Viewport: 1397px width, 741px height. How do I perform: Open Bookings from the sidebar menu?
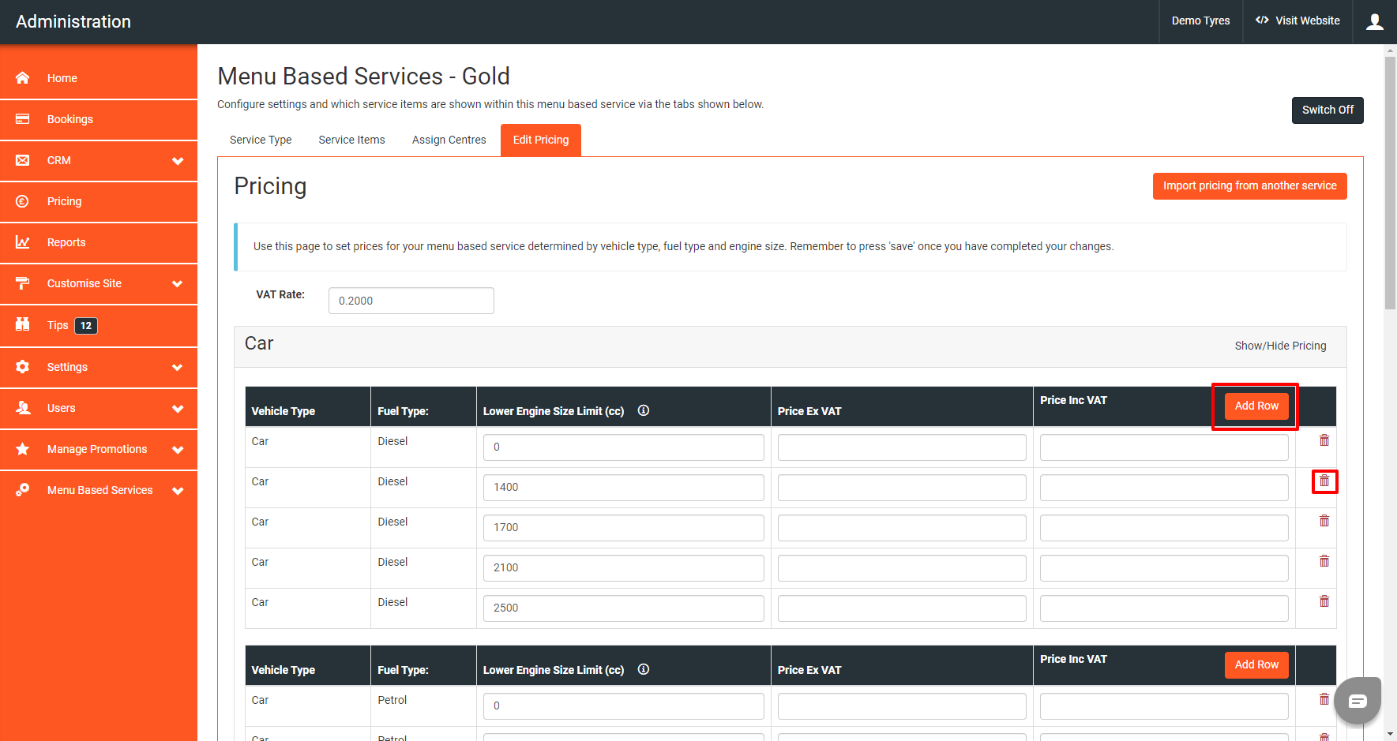[x=99, y=119]
